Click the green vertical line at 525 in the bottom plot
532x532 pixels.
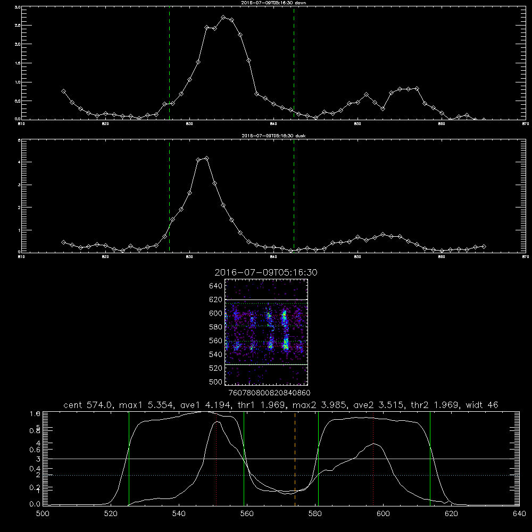tap(129, 459)
